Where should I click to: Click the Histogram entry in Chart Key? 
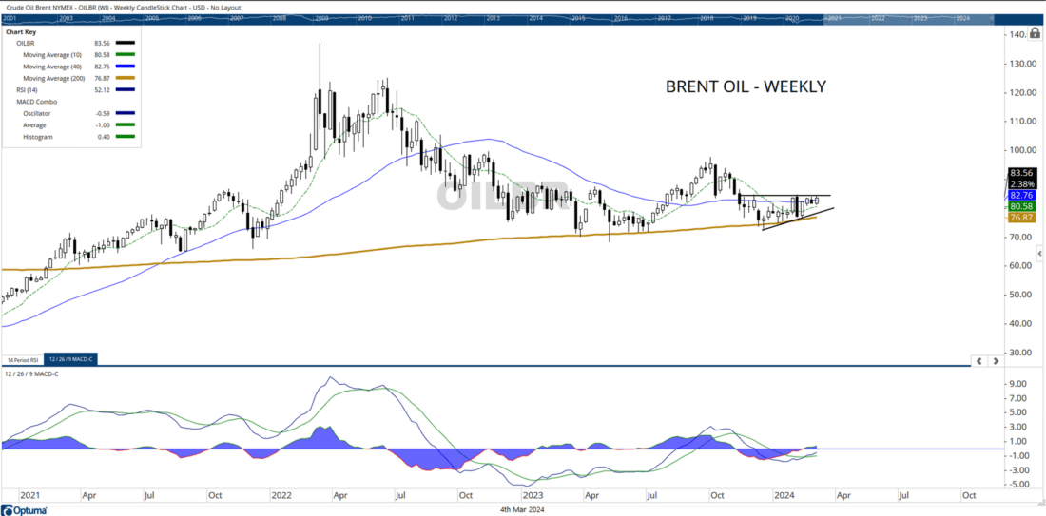point(40,137)
